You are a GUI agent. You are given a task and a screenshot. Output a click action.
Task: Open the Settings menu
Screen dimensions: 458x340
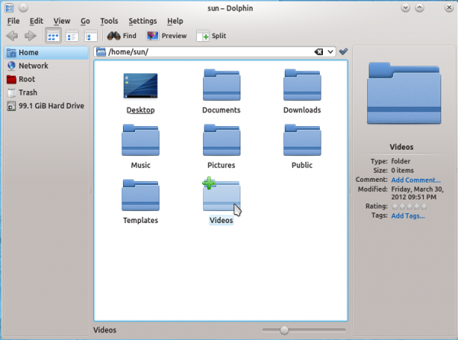143,21
